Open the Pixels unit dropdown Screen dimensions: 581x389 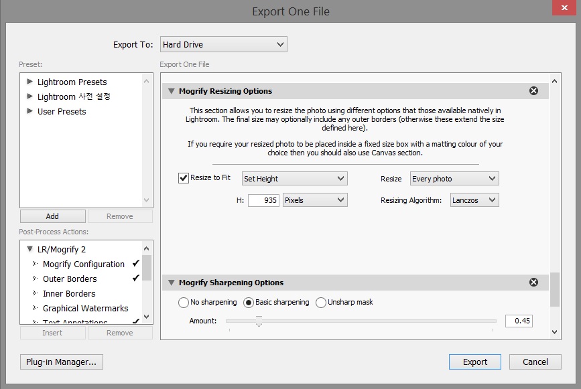(314, 200)
